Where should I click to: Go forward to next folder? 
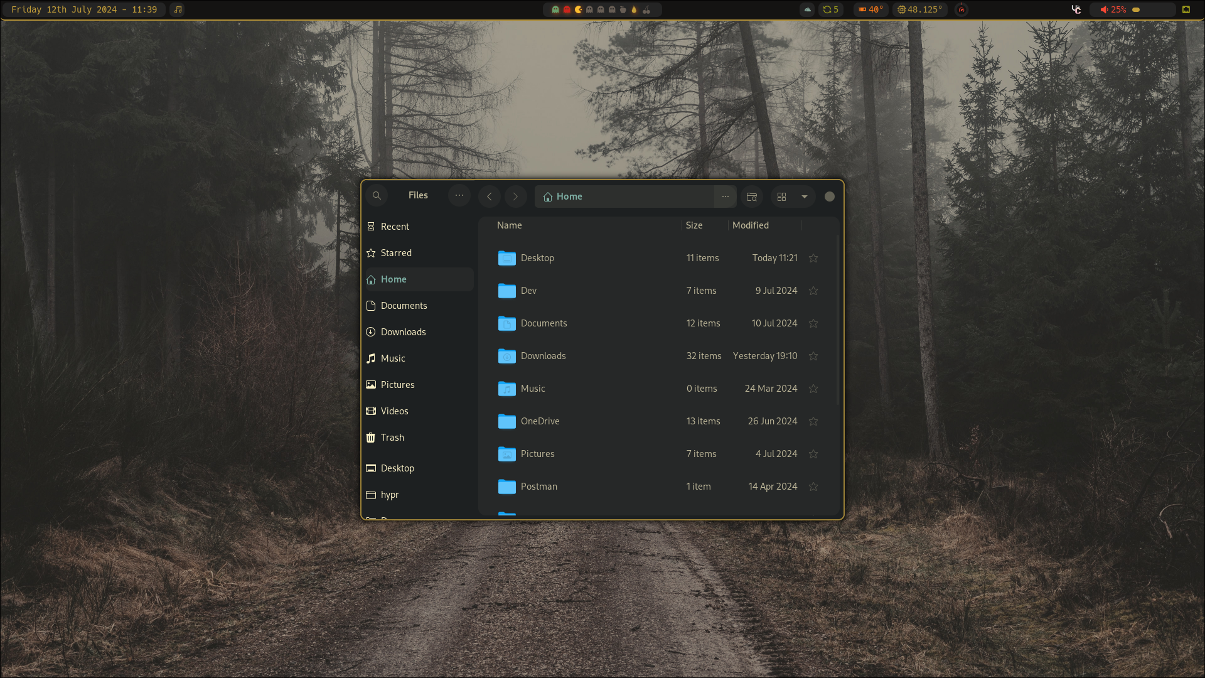coord(515,196)
